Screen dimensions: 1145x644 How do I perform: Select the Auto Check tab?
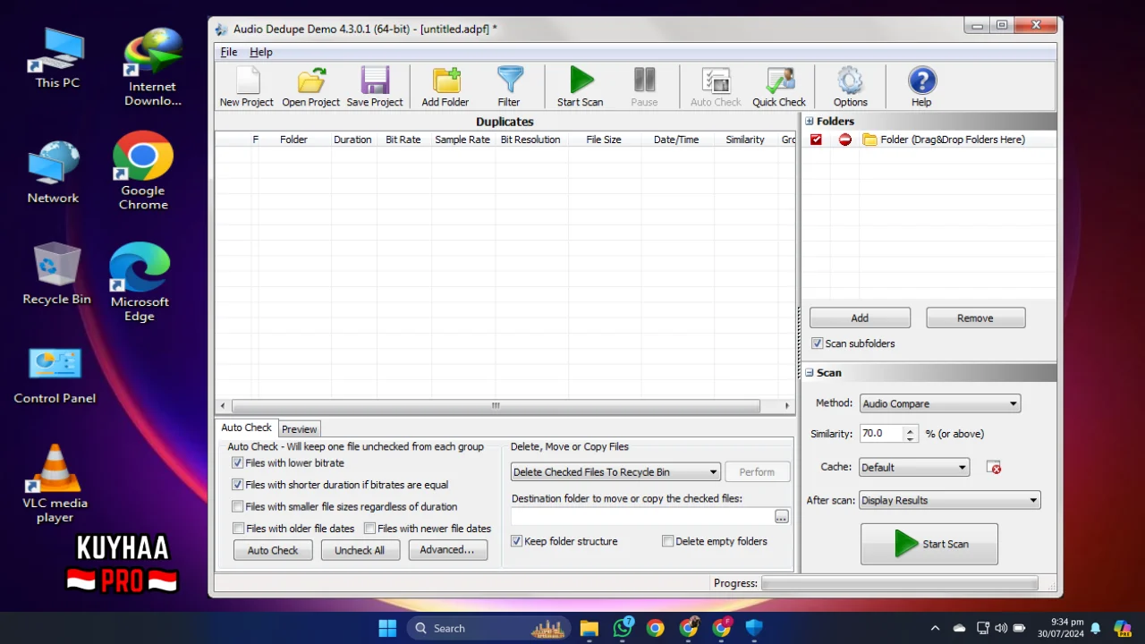246,428
